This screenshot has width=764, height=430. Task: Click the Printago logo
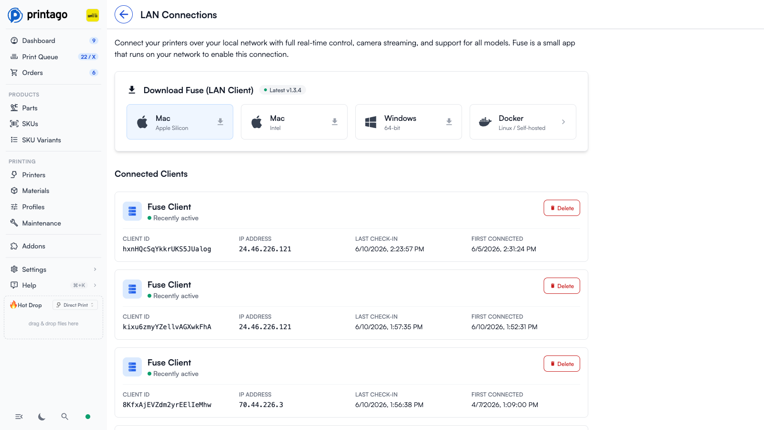[x=38, y=15]
